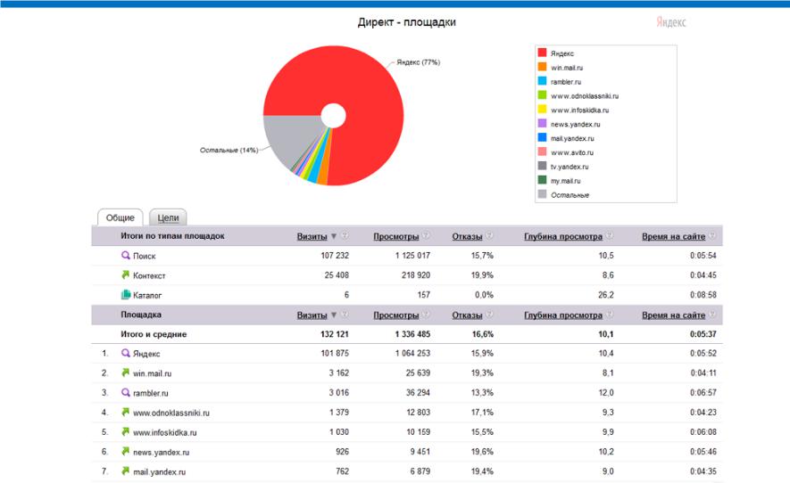
Task: Sort by Отказы in the Площадка header
Action: click(x=467, y=315)
